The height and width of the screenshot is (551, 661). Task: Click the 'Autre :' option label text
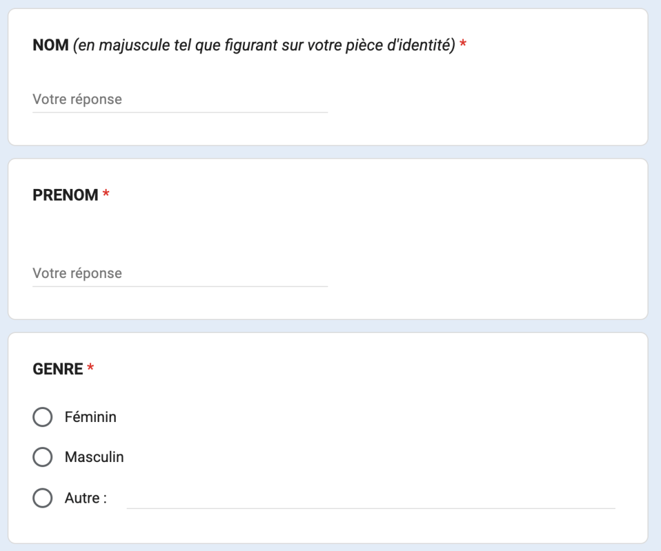click(x=85, y=498)
